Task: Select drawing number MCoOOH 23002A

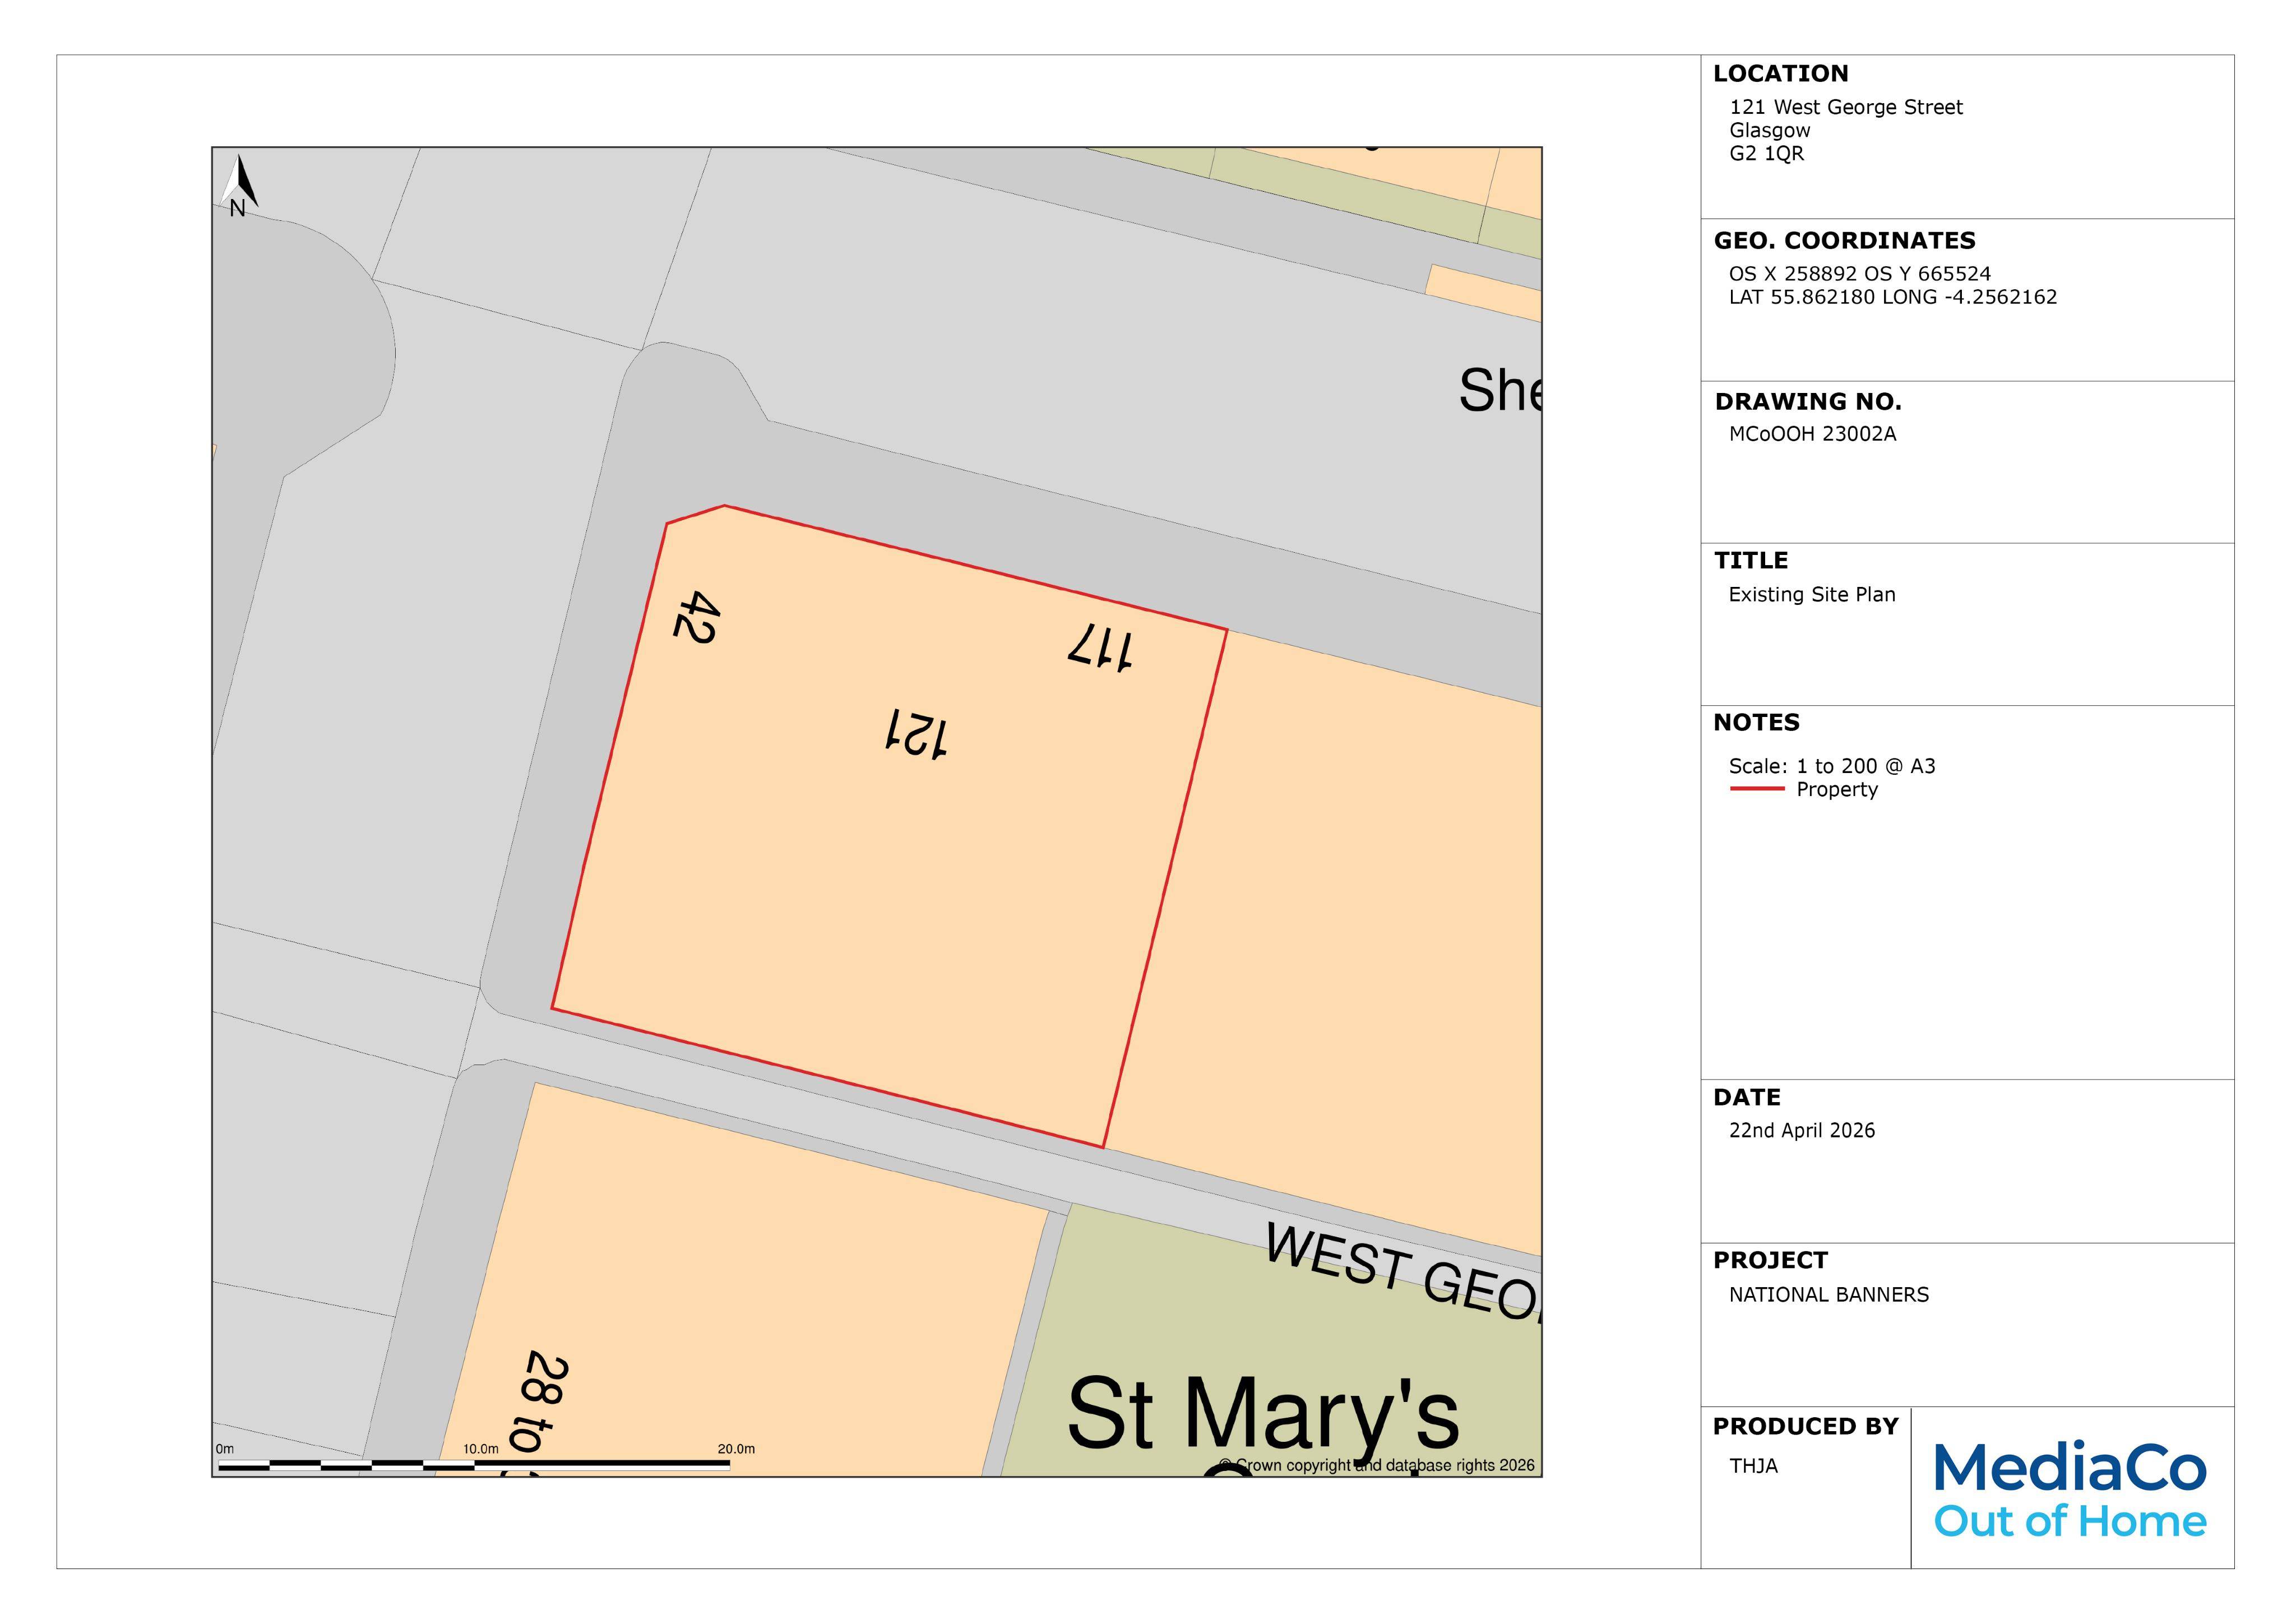Action: coord(1813,434)
